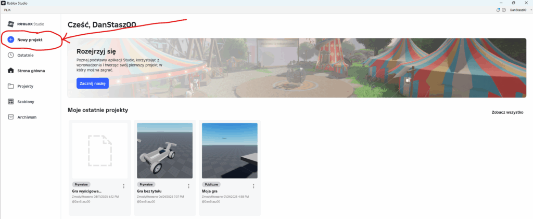533x219 pixels.
Task: Open the PLIK menu
Action: point(7,10)
